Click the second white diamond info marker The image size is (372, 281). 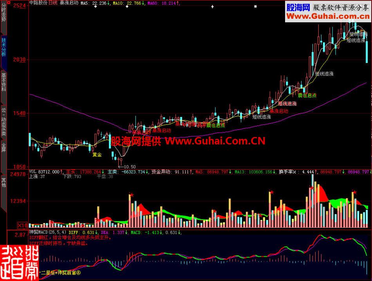click(x=127, y=7)
